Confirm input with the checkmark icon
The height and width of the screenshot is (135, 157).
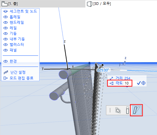pyautogui.click(x=139, y=83)
